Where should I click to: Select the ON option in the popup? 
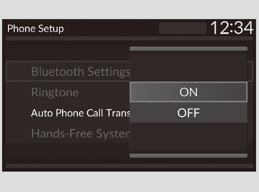(188, 92)
